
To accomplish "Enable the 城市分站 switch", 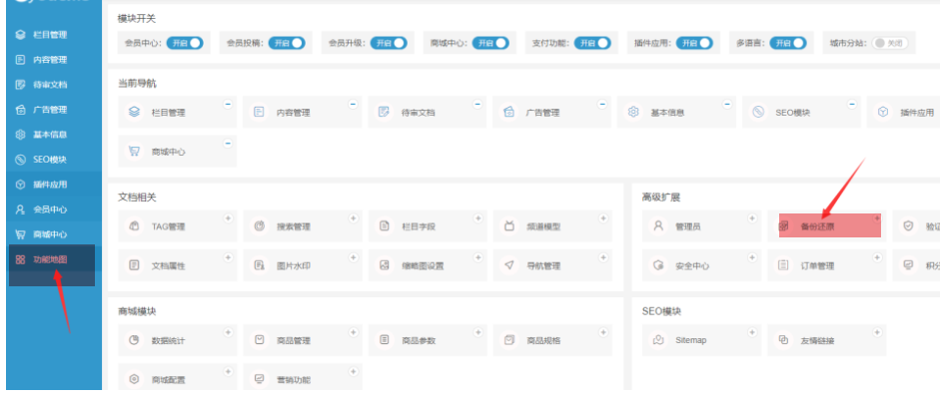I will point(890,43).
